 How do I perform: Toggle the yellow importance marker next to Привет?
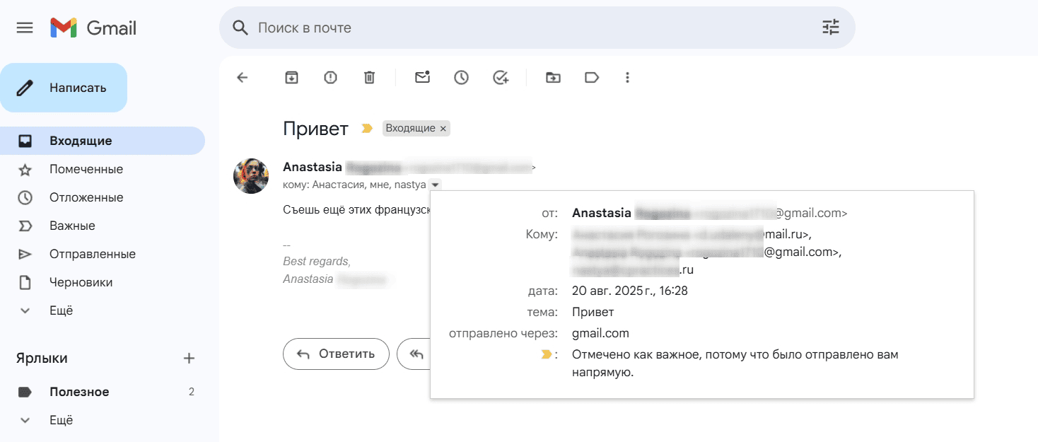click(367, 129)
